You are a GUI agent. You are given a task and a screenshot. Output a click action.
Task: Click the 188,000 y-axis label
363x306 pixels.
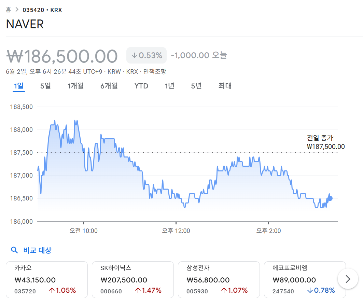pos(21,130)
